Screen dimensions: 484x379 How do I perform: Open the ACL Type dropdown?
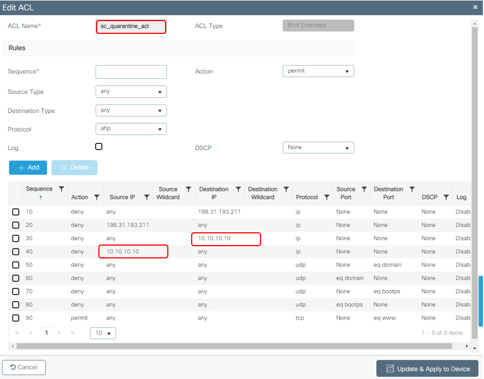click(x=318, y=26)
